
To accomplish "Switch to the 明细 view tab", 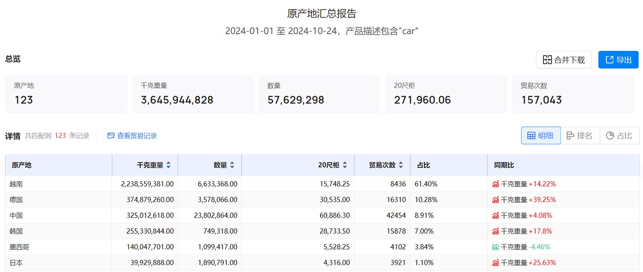I will 541,136.
